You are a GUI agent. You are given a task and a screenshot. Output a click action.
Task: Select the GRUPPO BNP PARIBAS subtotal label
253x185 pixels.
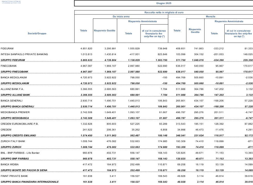pyautogui.click(x=15, y=159)
